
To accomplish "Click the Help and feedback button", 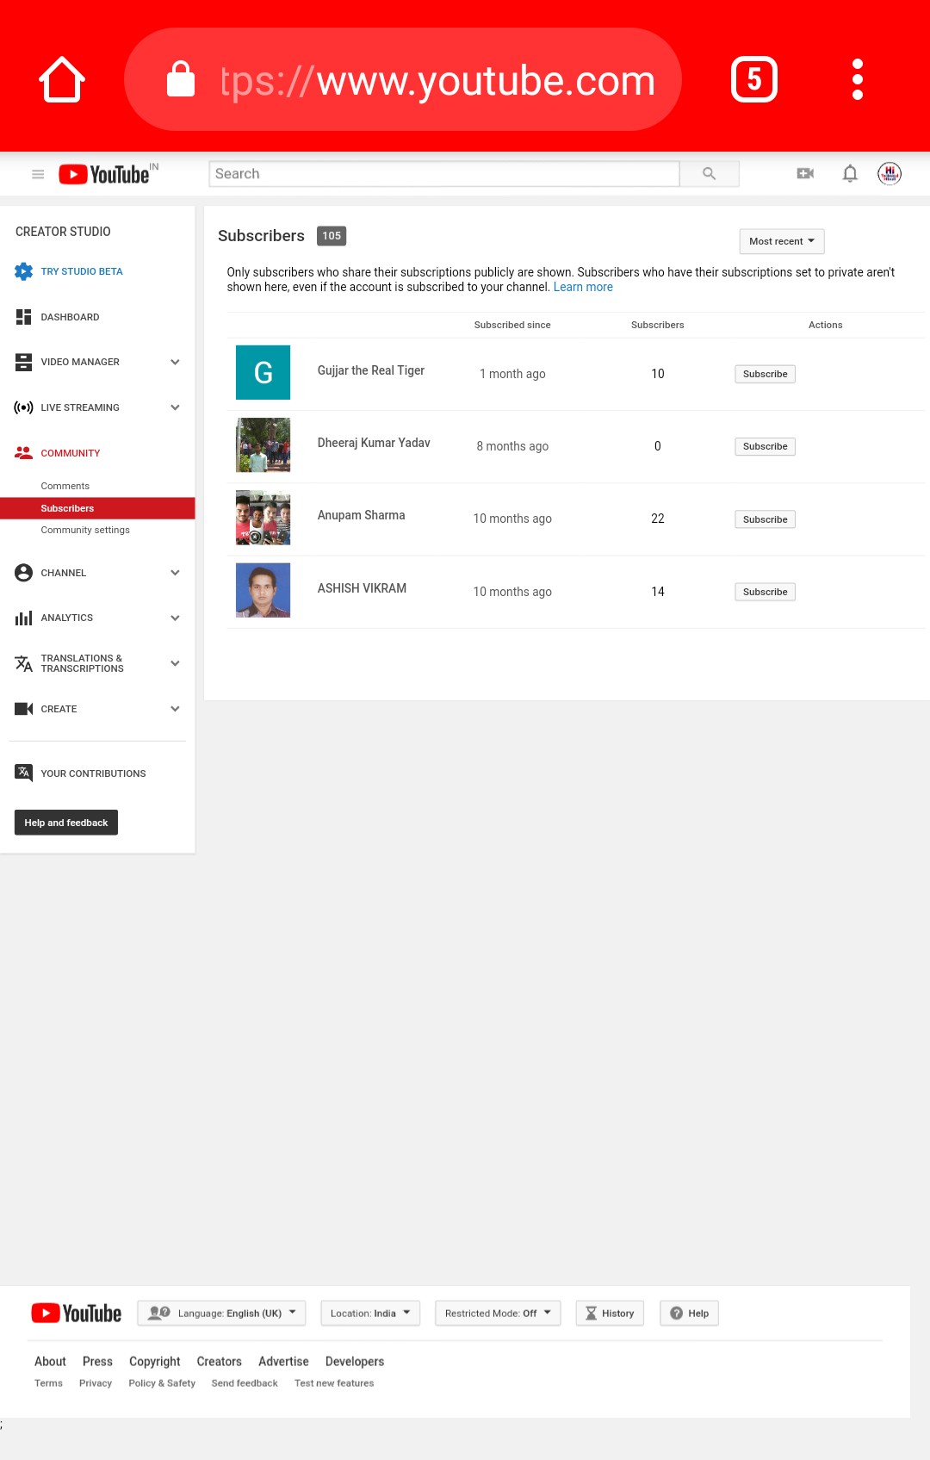I will click(66, 823).
